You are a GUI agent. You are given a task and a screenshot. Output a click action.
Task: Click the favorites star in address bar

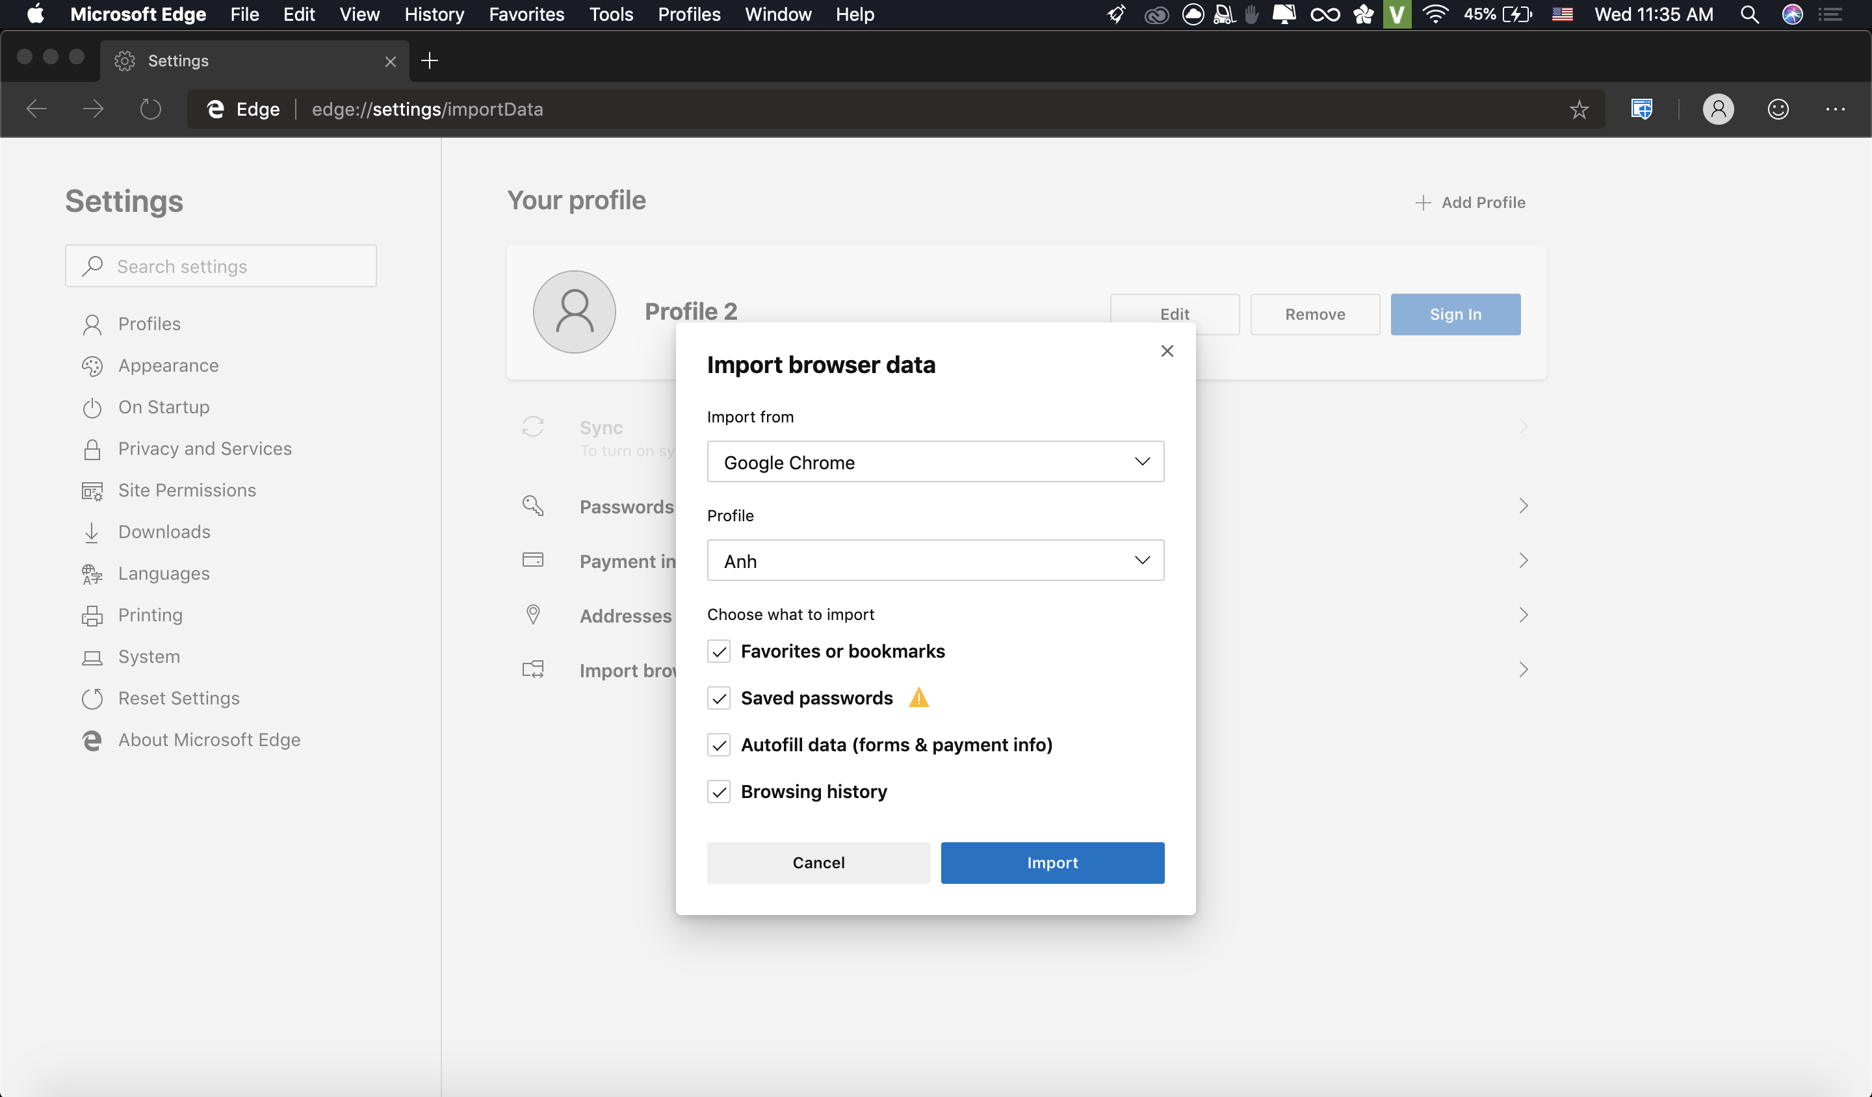pyautogui.click(x=1579, y=109)
